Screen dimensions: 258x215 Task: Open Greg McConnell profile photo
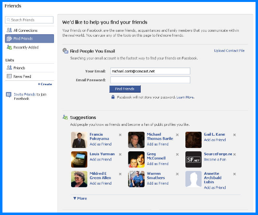(x=136, y=159)
